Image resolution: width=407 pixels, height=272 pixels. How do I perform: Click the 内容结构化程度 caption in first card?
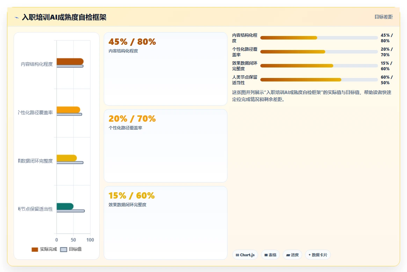123,51
